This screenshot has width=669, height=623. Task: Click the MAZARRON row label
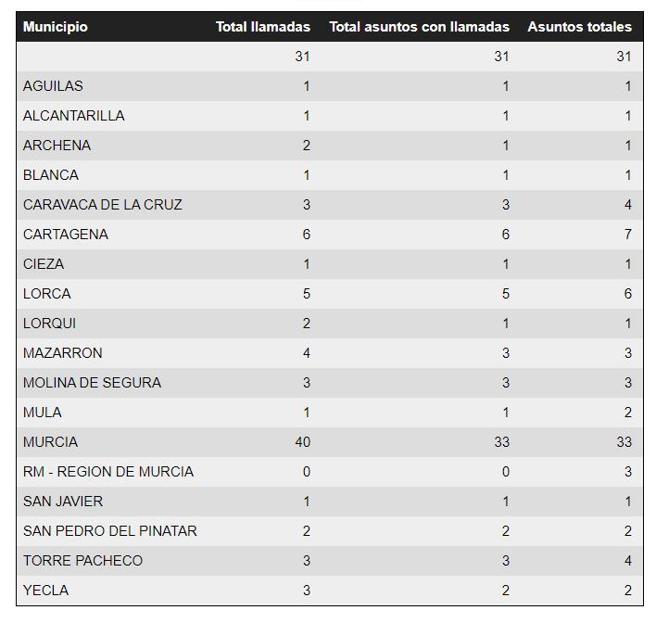coord(63,353)
